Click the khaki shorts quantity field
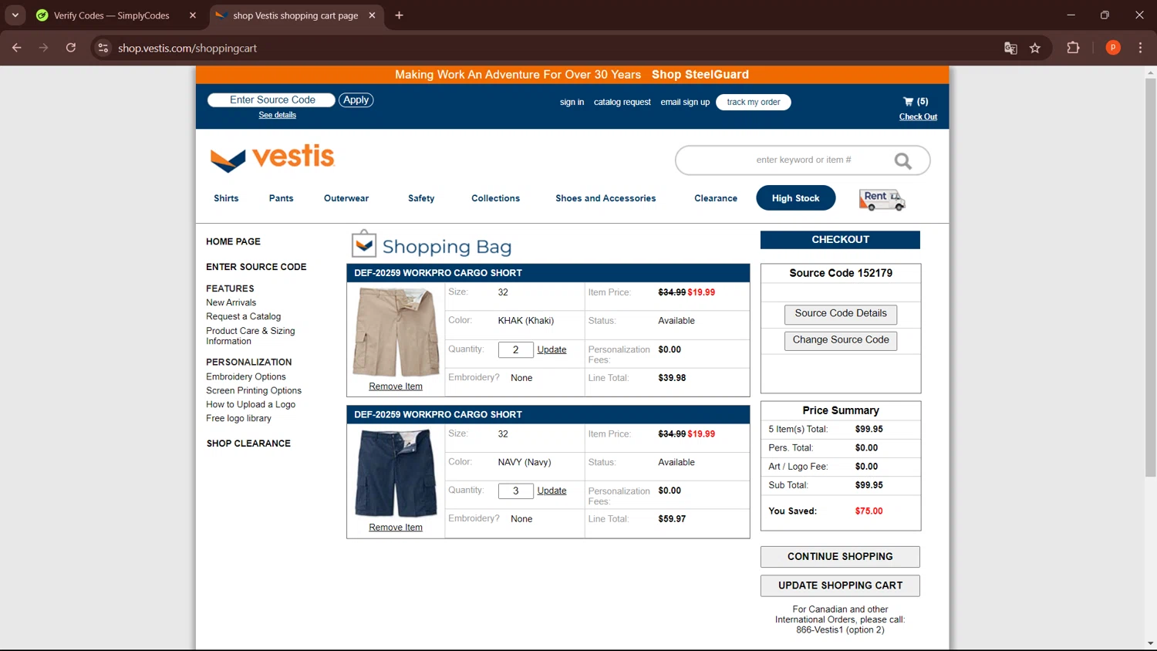 click(516, 349)
